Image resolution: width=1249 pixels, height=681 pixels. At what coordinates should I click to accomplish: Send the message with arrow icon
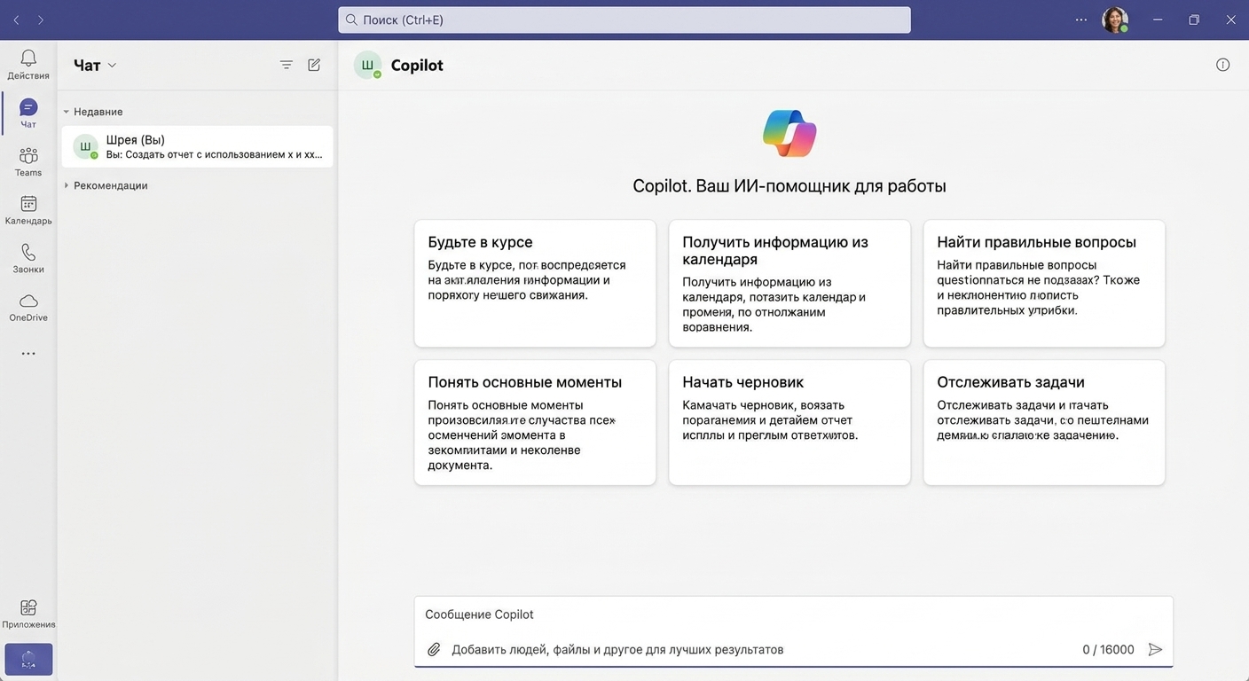1155,649
